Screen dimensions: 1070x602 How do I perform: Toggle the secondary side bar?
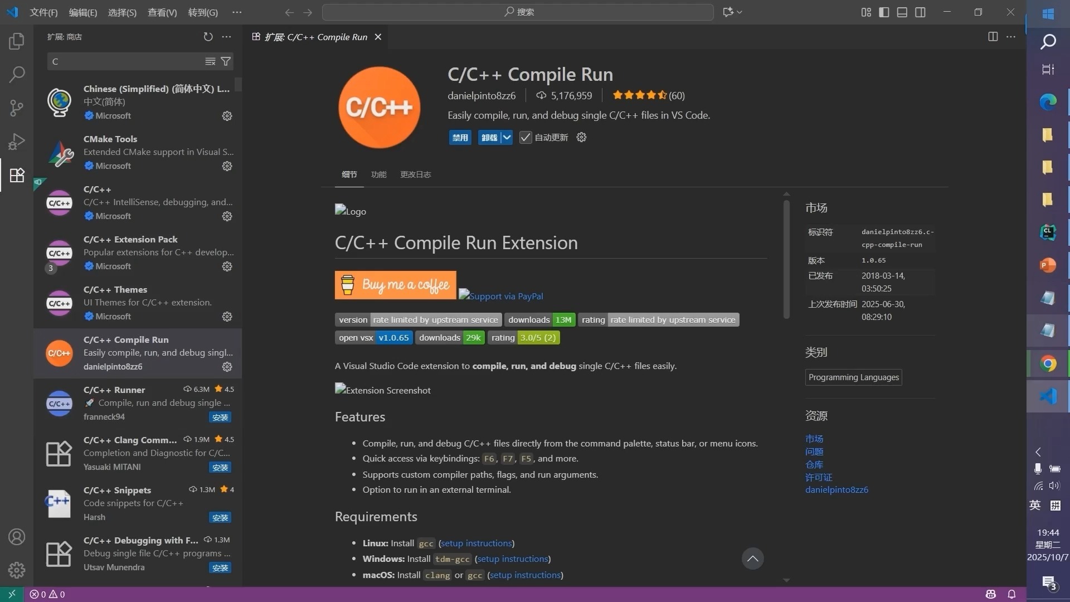click(920, 12)
